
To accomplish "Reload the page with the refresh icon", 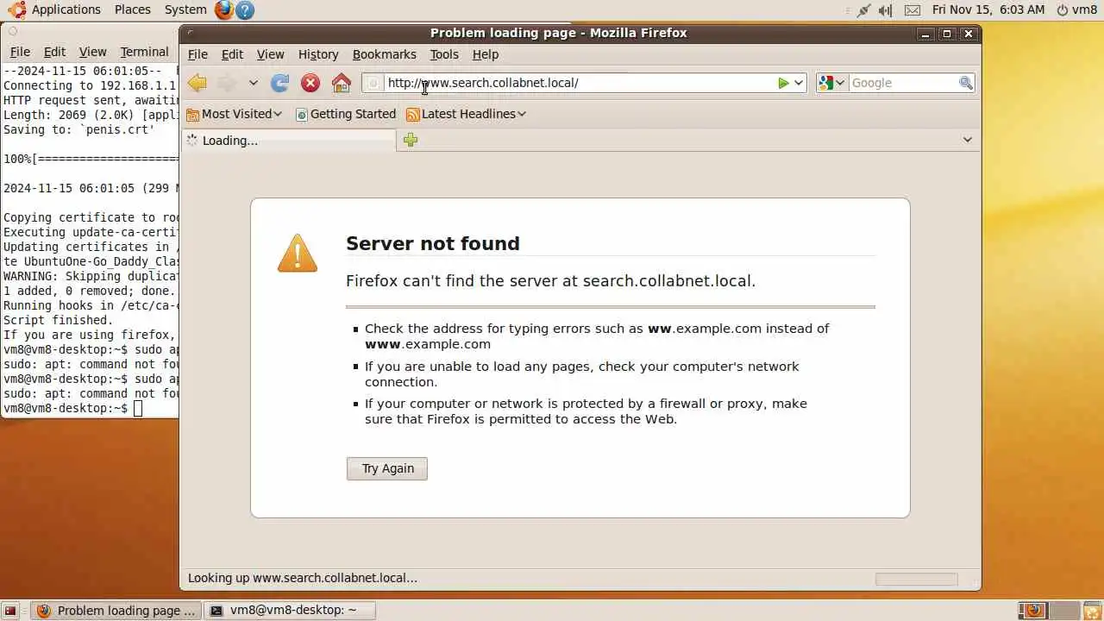I will tap(279, 83).
